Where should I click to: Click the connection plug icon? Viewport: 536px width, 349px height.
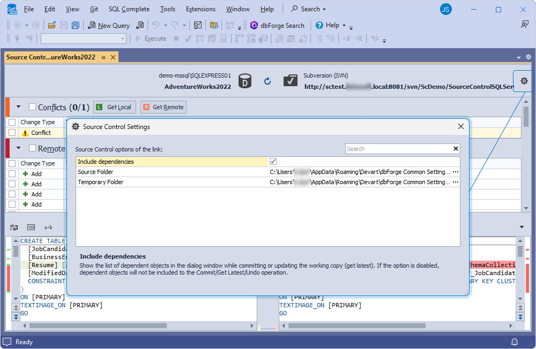(x=17, y=39)
